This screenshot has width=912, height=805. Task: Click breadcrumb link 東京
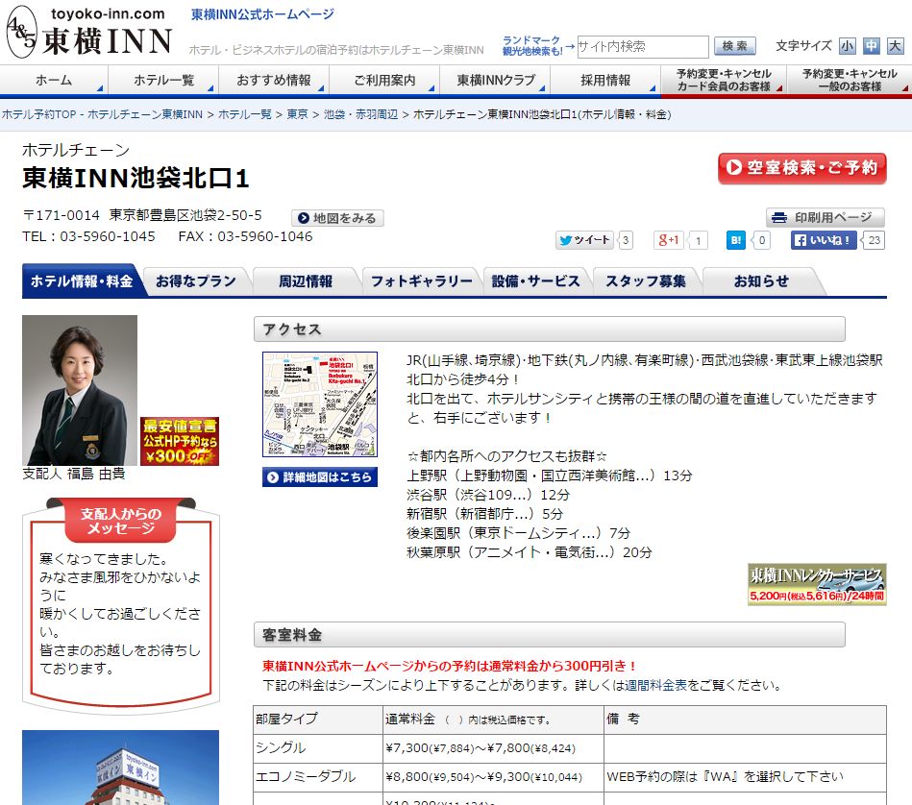coord(297,114)
